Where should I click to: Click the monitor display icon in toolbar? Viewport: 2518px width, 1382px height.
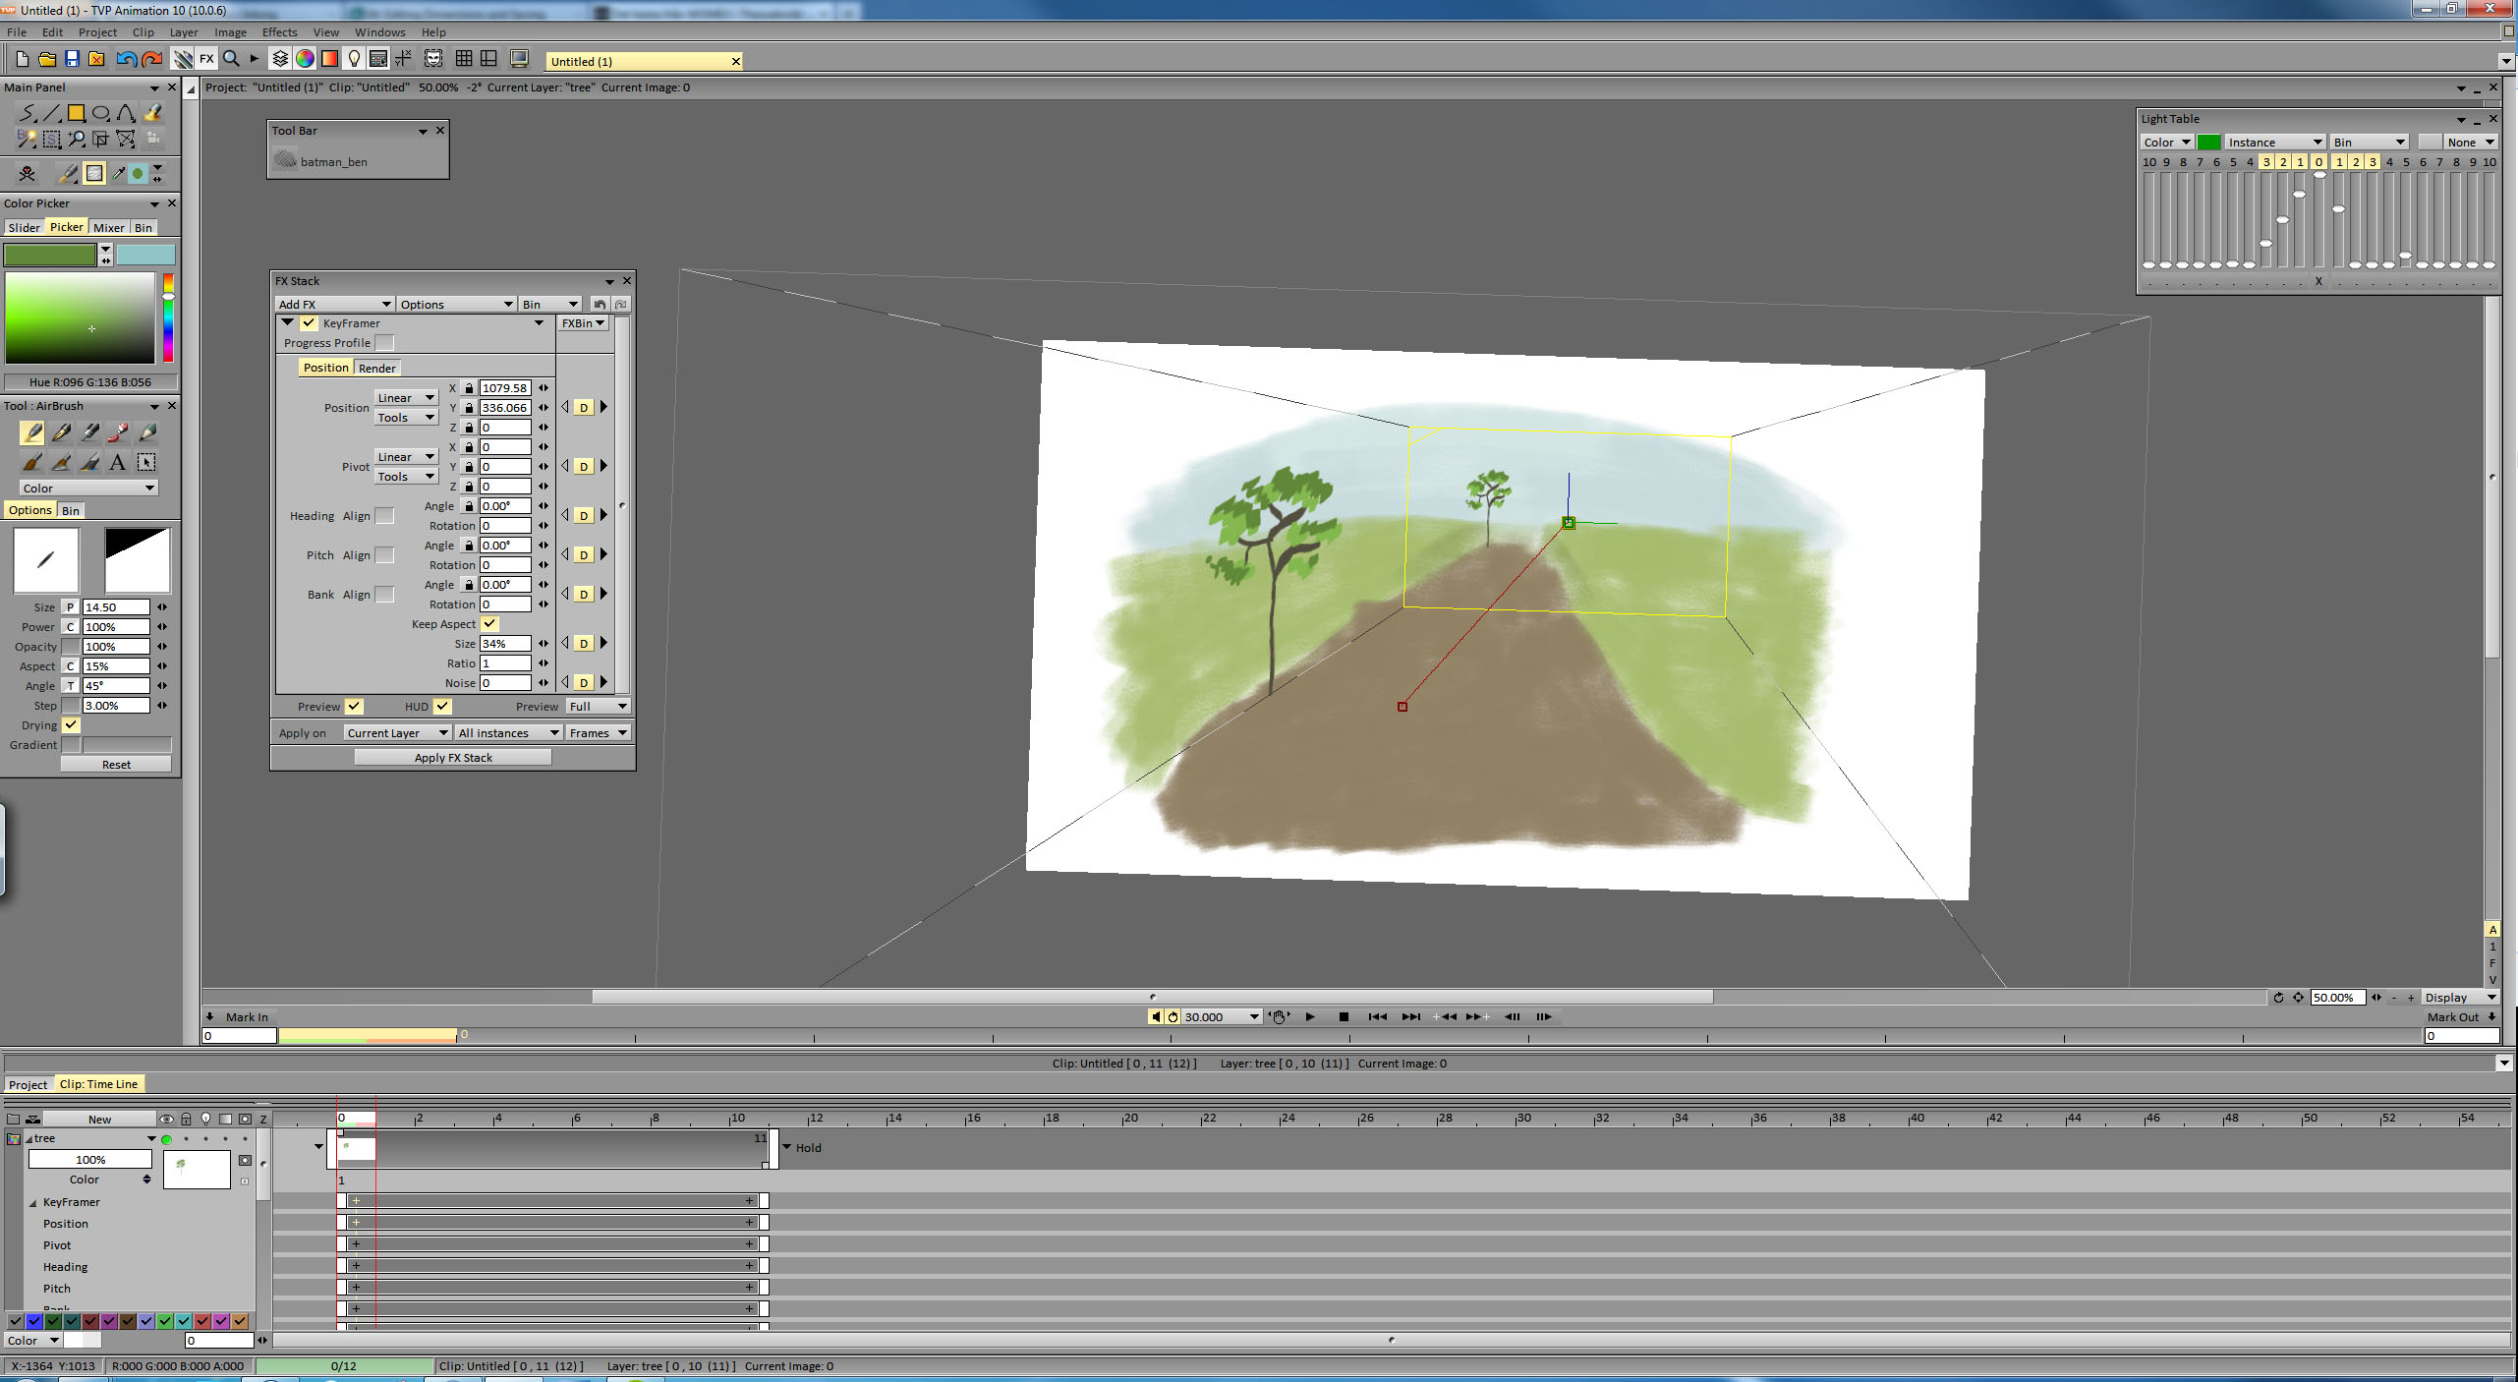519,59
